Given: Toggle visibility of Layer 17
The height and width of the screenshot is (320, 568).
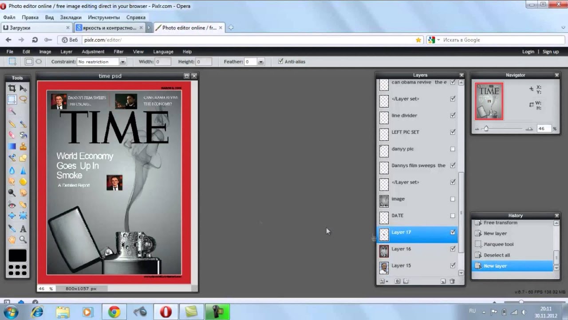Looking at the screenshot, I should click(x=453, y=232).
